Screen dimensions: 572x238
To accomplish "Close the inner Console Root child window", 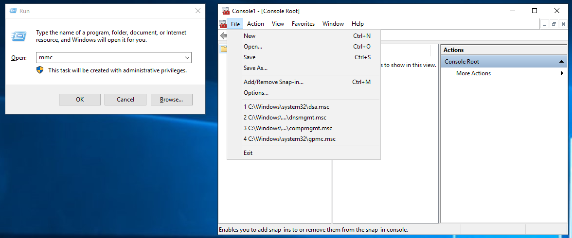I will pos(563,24).
